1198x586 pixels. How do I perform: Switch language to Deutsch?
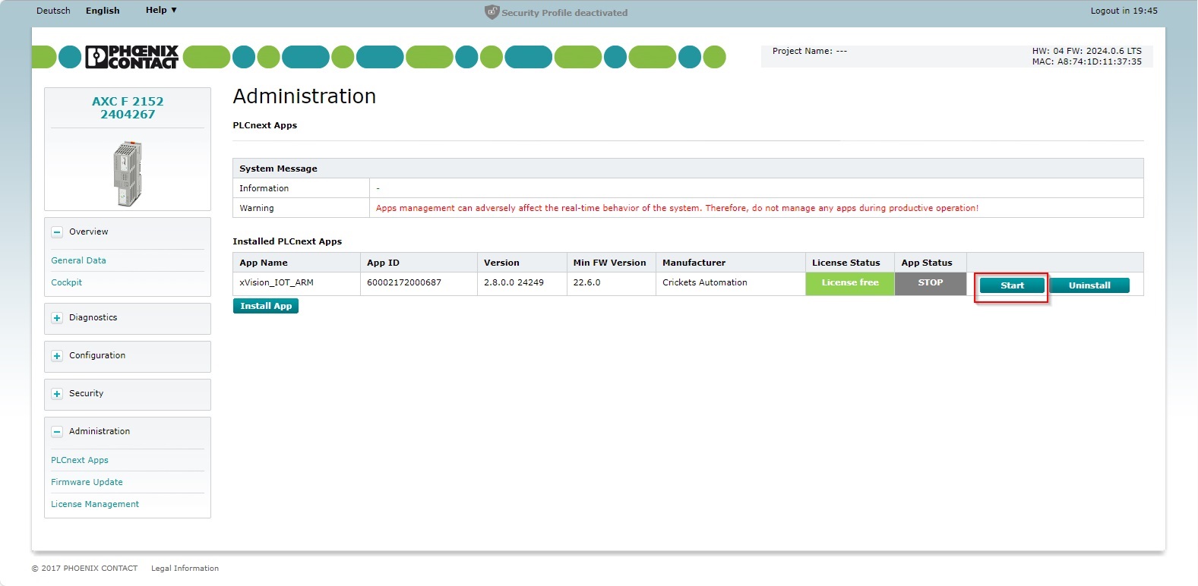(53, 11)
